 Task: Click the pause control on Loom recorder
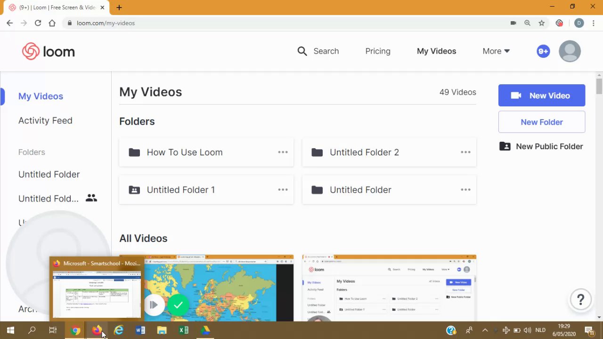(x=154, y=305)
